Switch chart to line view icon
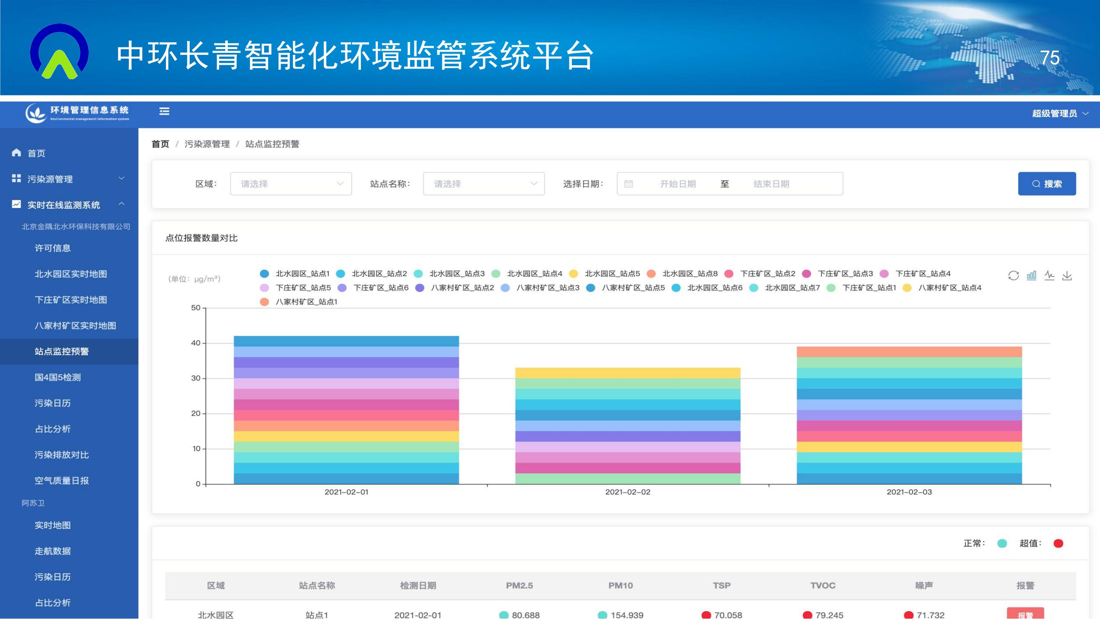Image resolution: width=1100 pixels, height=619 pixels. [x=1049, y=276]
